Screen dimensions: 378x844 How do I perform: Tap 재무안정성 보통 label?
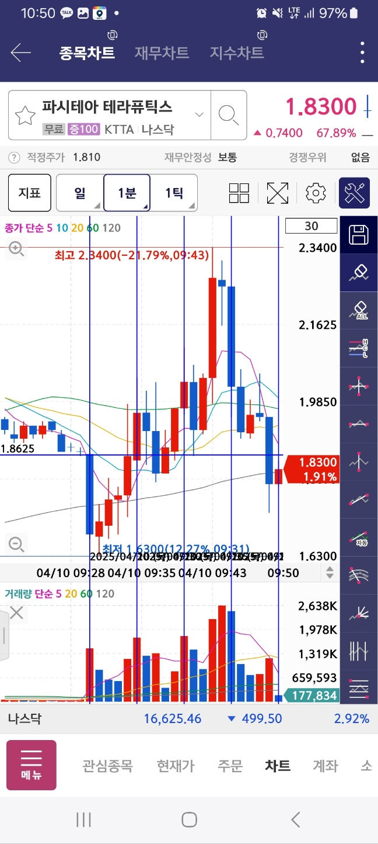tap(201, 157)
